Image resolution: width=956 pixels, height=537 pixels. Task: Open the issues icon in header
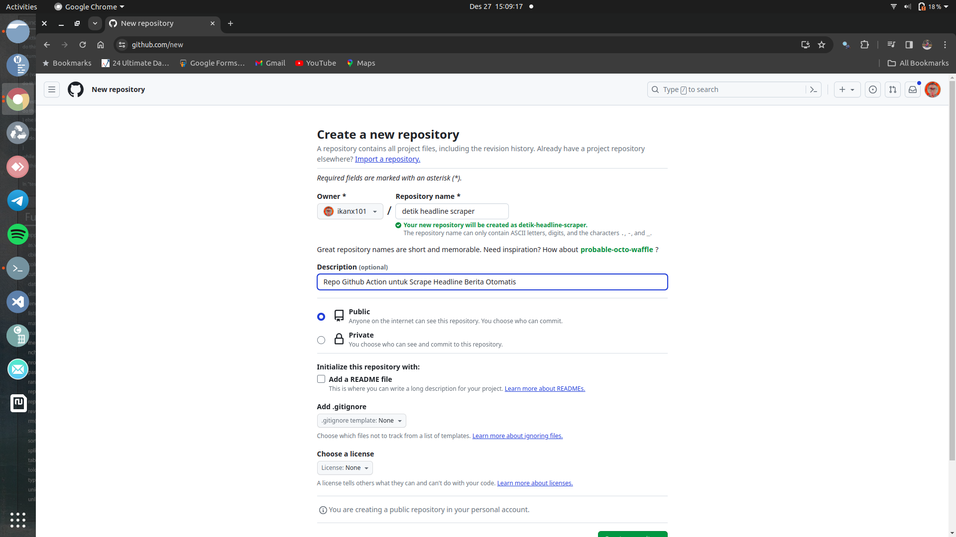tap(872, 89)
